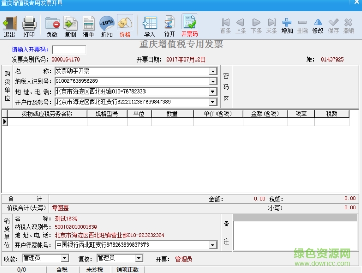Click the 增加 (Add) plus icon
This screenshot has width=362, height=273.
[287, 25]
